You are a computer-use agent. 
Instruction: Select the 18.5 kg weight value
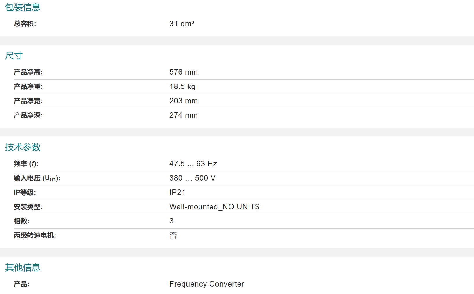pos(182,86)
